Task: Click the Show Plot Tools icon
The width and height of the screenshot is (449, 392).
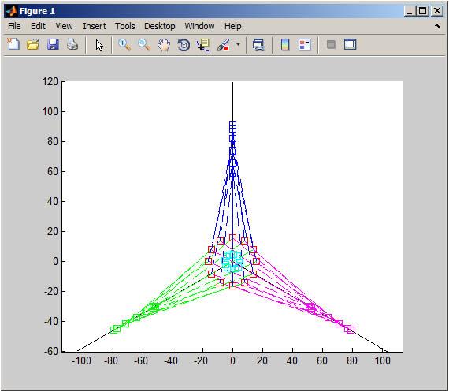Action: (350, 44)
